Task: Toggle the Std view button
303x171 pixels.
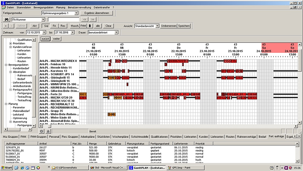Action: (x=46, y=26)
